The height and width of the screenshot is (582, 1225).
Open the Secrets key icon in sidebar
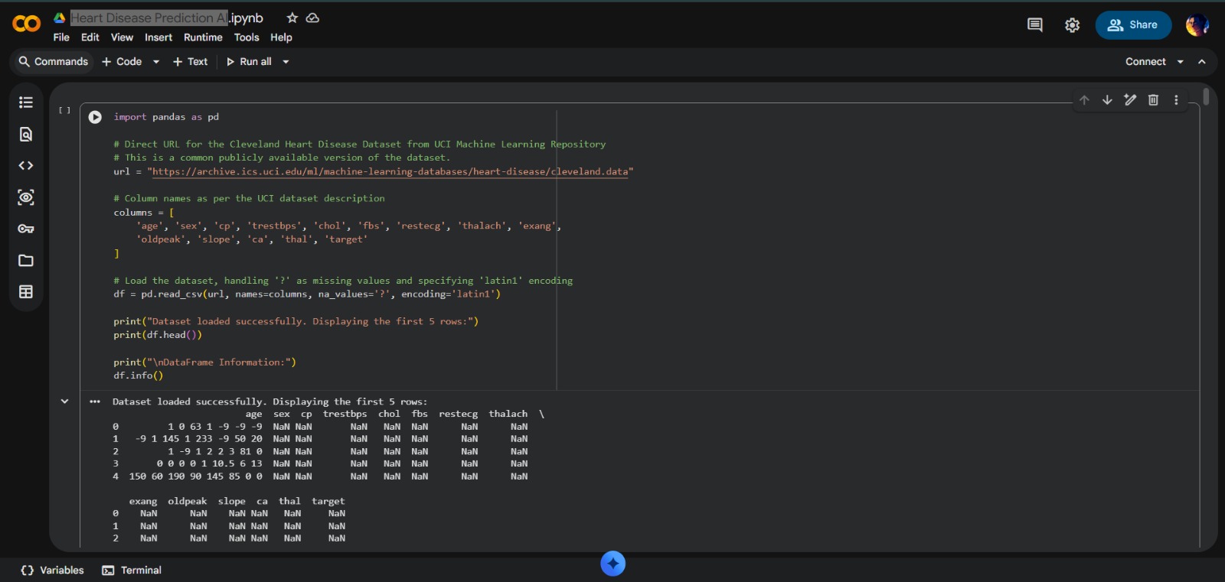click(x=26, y=229)
